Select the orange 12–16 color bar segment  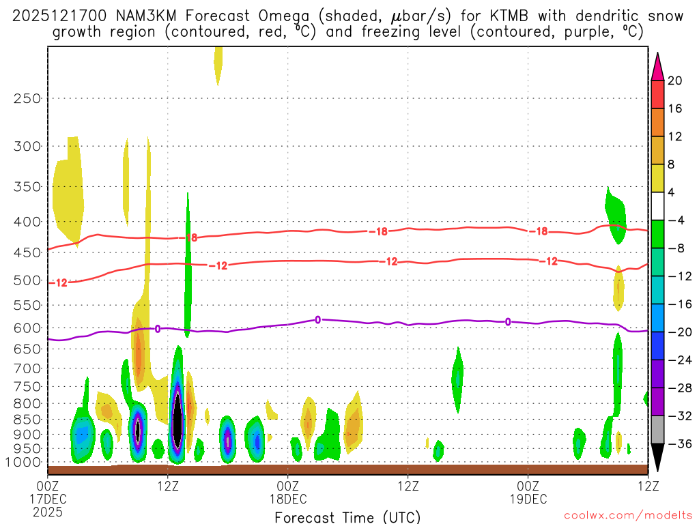coord(657,122)
